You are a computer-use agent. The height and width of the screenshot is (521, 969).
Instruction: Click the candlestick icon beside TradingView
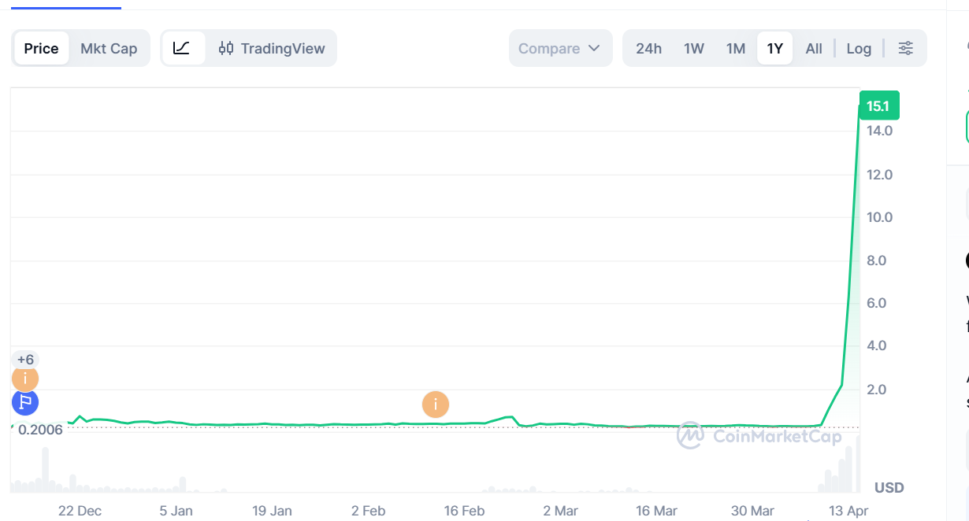click(x=226, y=48)
